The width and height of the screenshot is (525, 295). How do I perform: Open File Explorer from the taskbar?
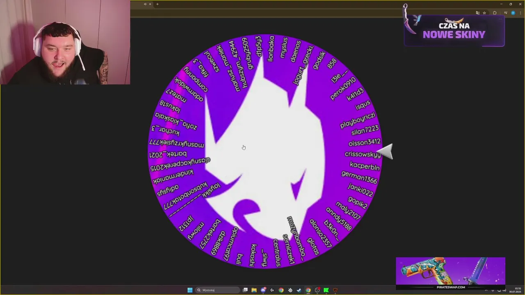[x=254, y=290]
